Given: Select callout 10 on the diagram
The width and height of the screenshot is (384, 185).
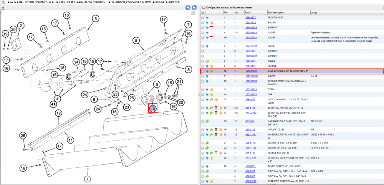Looking at the screenshot, I should point(153,108).
